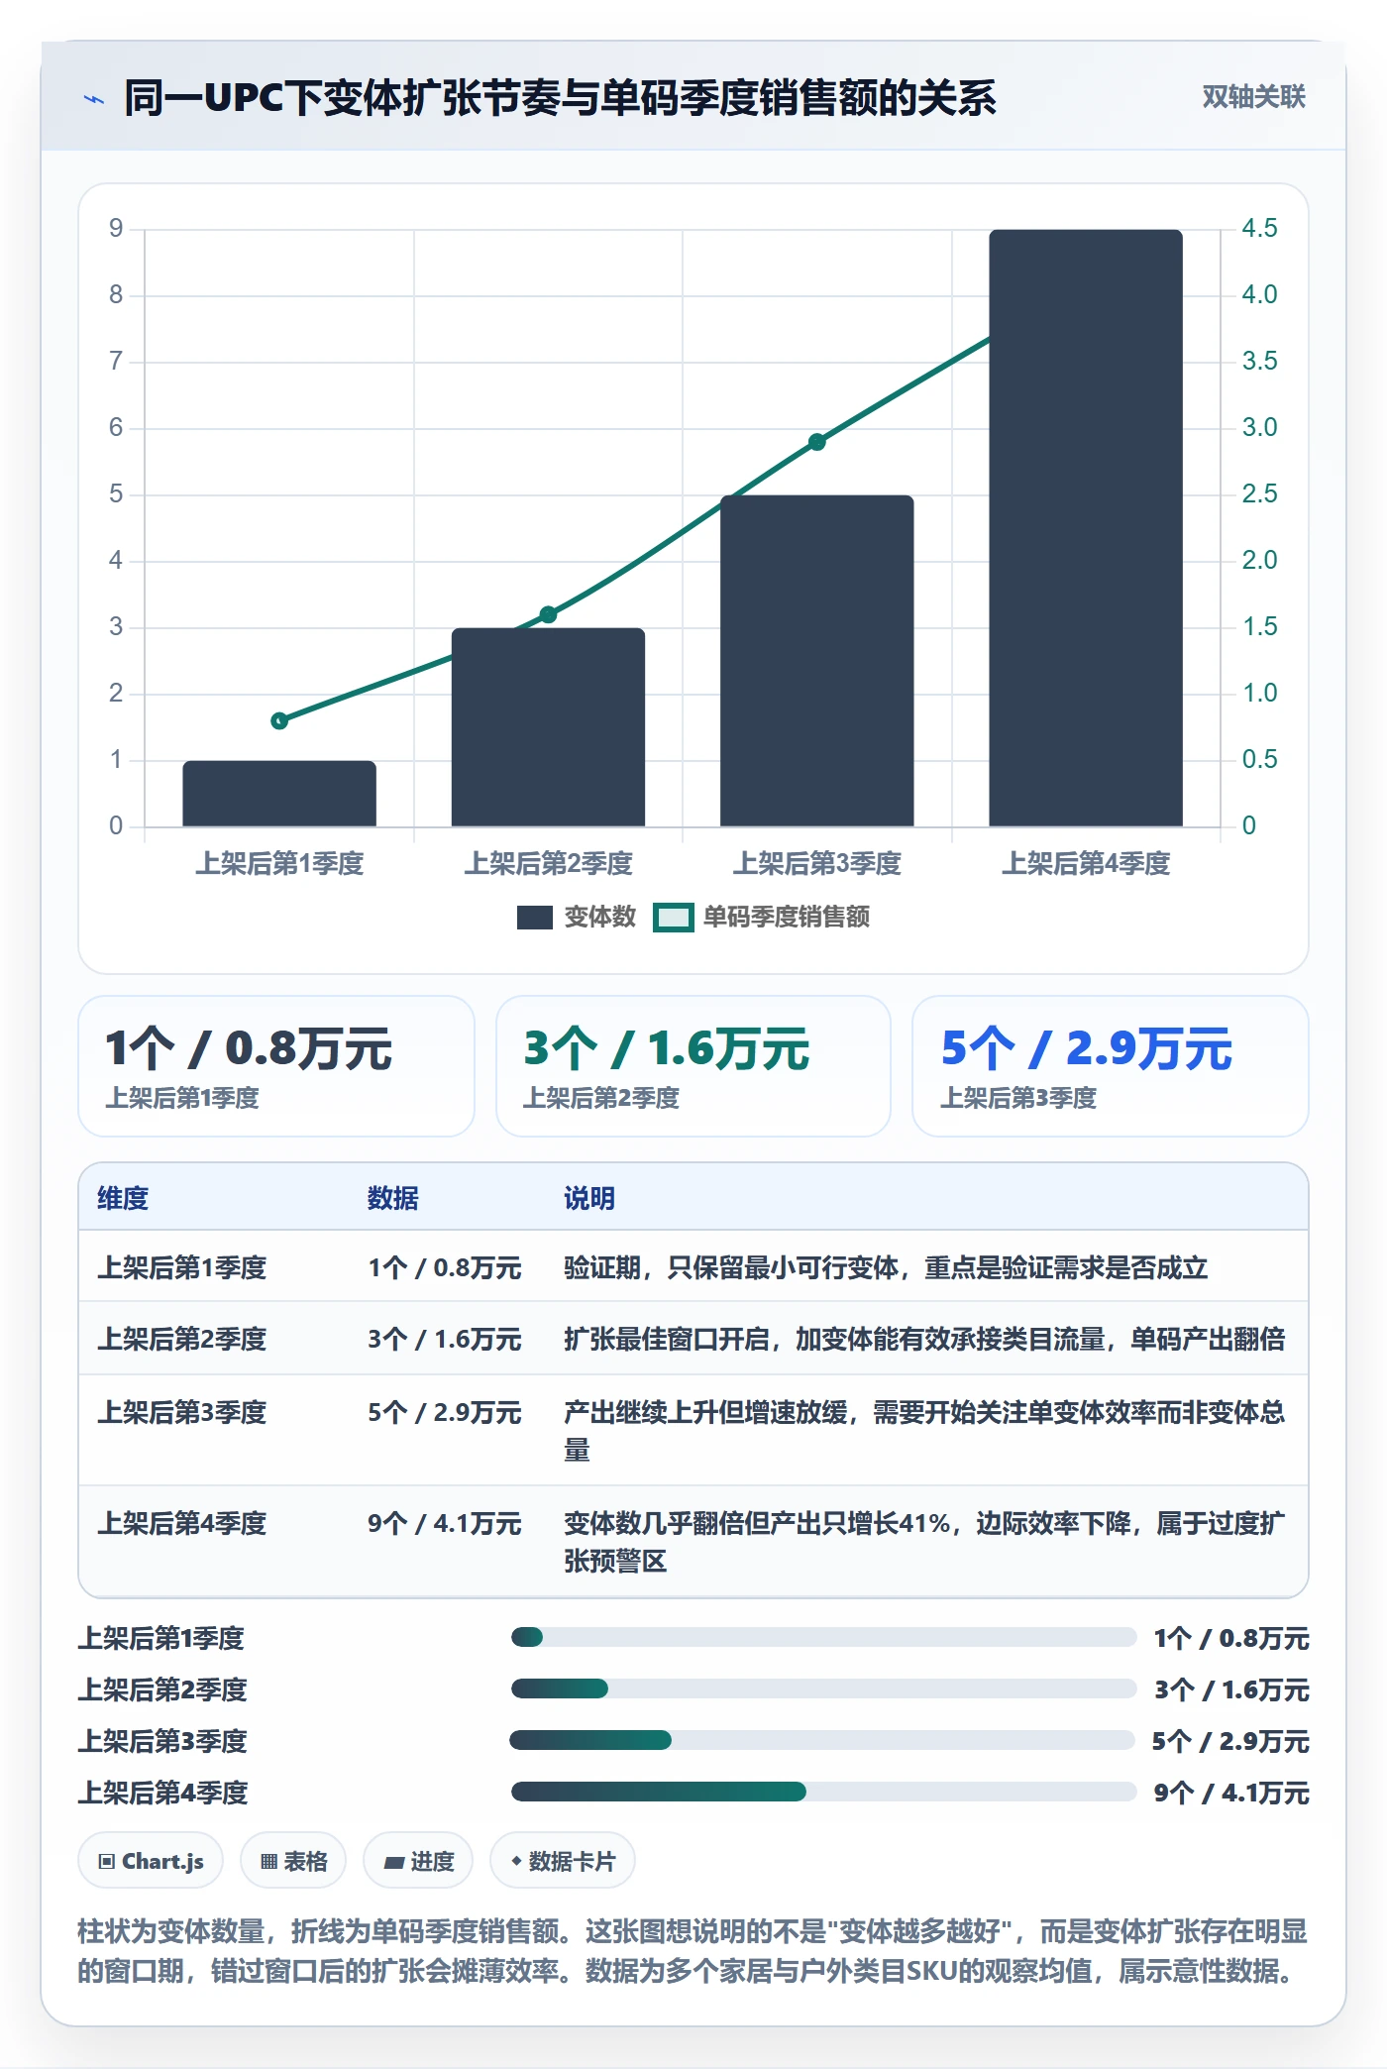Click progress bar for 上架后第4季度
Screen dimensions: 1387x2069
pyautogui.click(x=823, y=1792)
